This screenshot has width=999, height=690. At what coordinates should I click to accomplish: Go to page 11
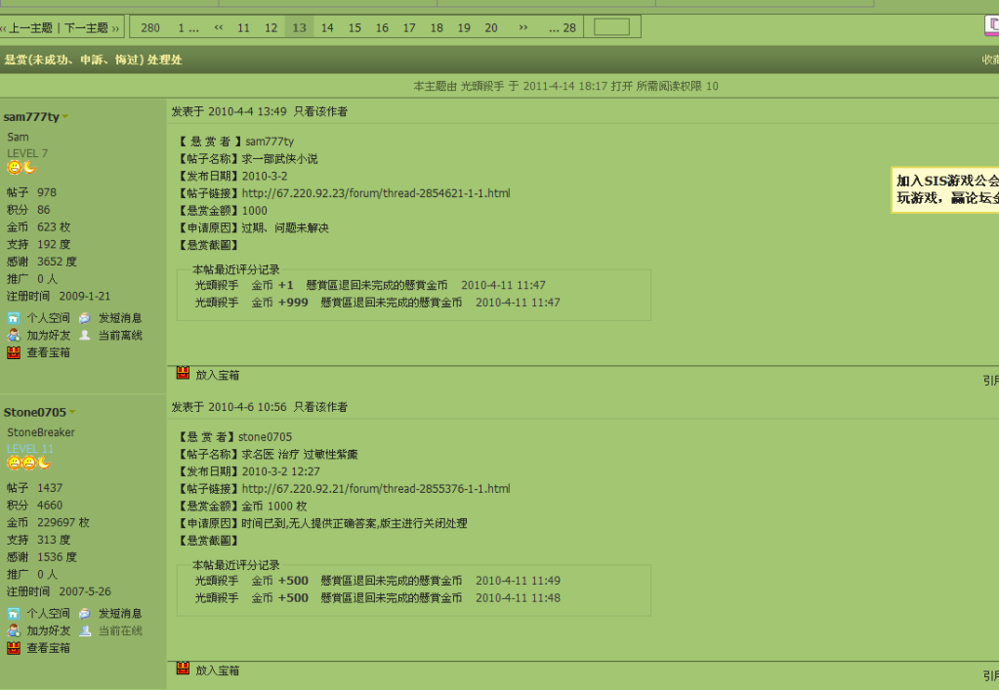[243, 27]
